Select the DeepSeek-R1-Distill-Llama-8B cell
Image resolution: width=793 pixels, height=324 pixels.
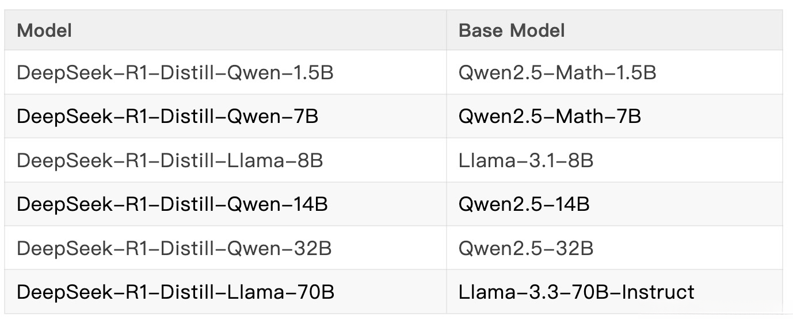click(170, 160)
